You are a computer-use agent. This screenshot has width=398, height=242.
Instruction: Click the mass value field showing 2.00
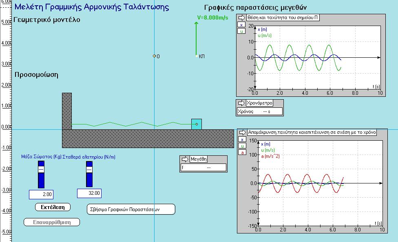41,194
